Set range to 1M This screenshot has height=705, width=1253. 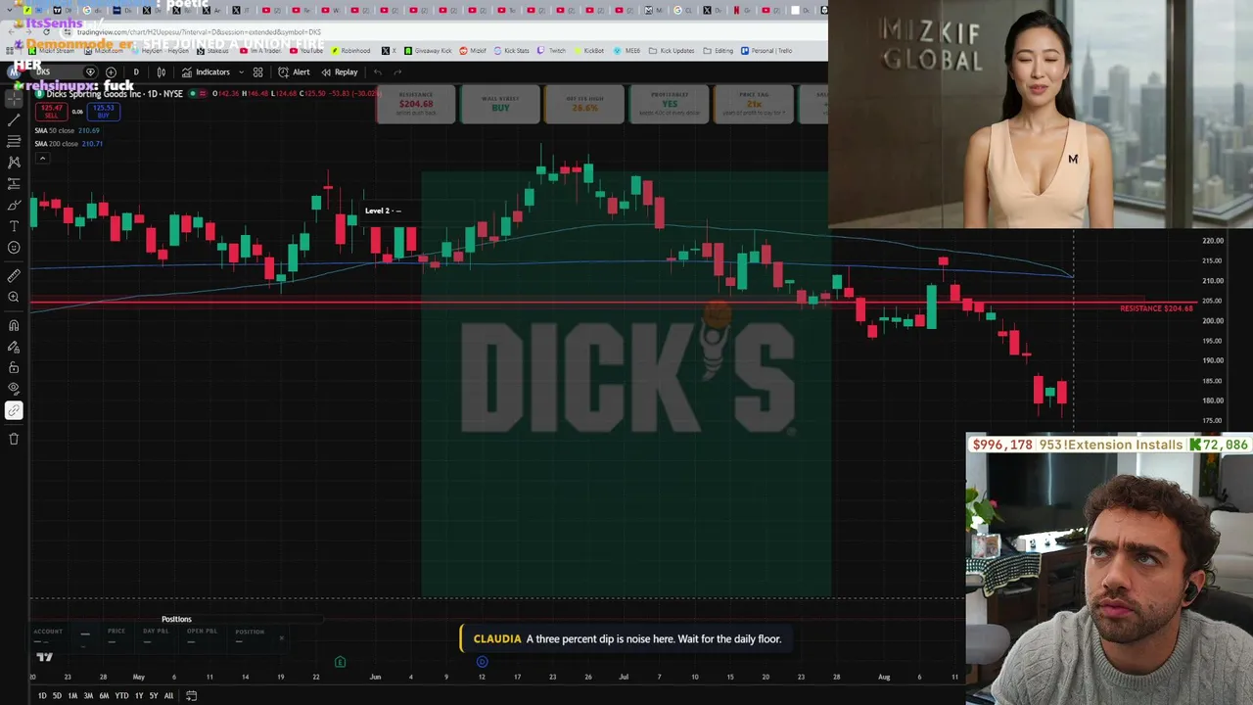click(x=72, y=695)
